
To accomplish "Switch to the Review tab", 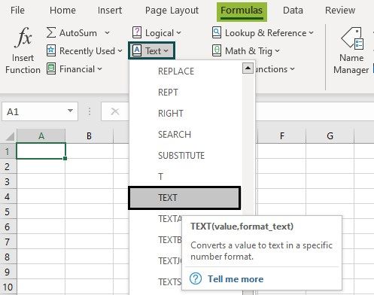I will point(340,11).
